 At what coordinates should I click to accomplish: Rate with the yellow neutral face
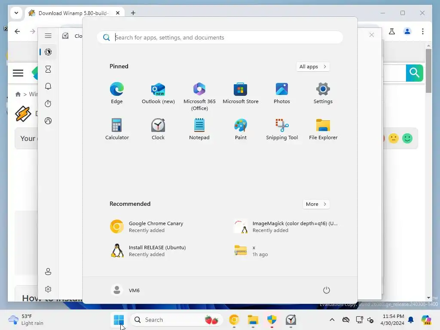(394, 138)
